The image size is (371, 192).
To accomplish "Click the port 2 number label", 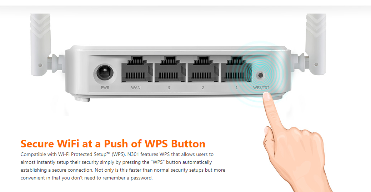I will tap(203, 87).
